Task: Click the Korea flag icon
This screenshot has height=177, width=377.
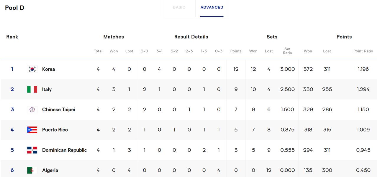Action: [x=32, y=69]
